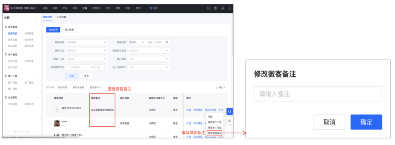Viewport: 395px width, 145px height.
Task: Select 修改推广门店 in popup menu
Action: point(215,122)
